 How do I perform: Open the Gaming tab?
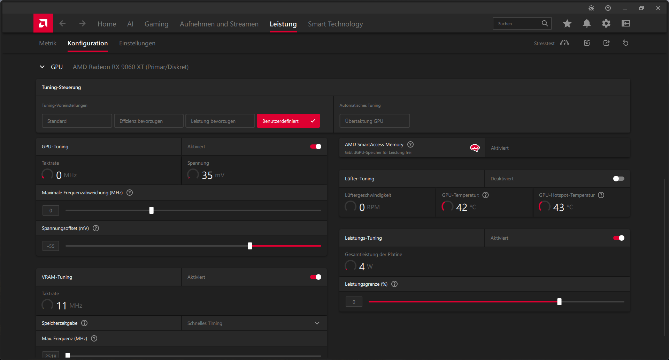[156, 24]
